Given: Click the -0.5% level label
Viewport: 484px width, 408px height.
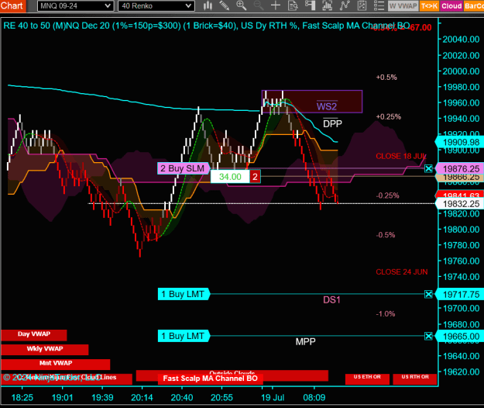Looking at the screenshot, I should [386, 235].
